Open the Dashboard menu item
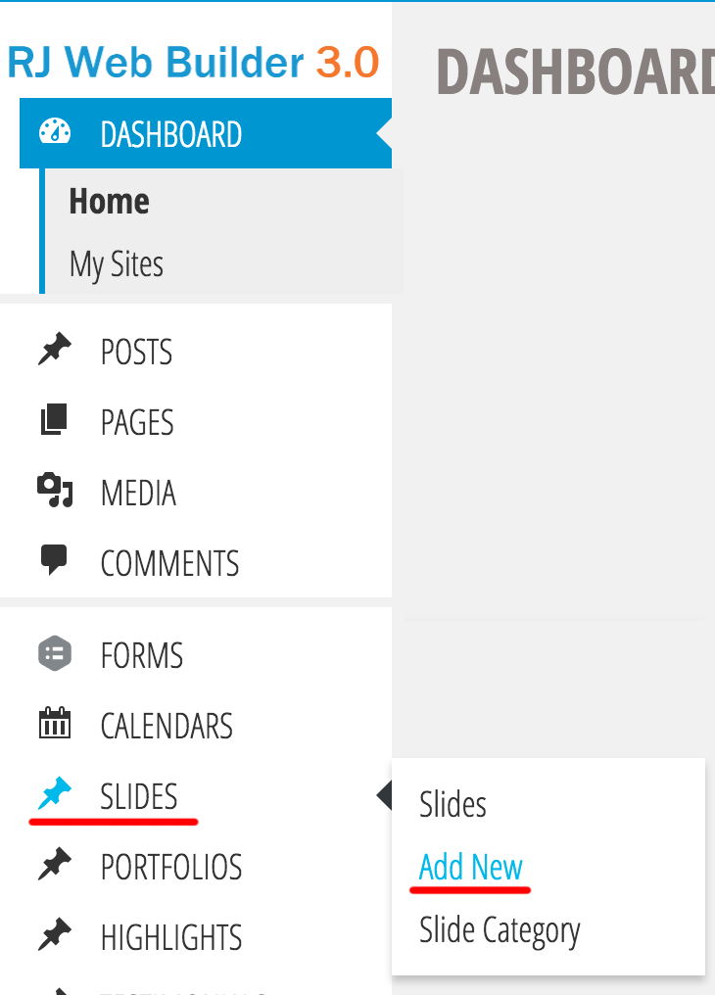Screen dimensions: 715x995 171,134
